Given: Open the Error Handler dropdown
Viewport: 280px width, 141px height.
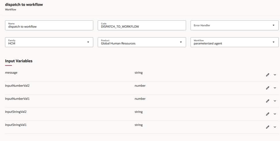Looking at the screenshot, I should 273,25.
